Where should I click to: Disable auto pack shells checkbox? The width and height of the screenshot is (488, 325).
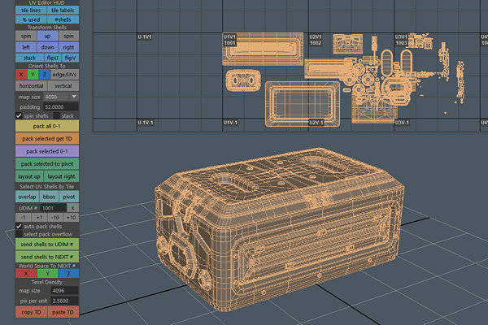[20, 226]
